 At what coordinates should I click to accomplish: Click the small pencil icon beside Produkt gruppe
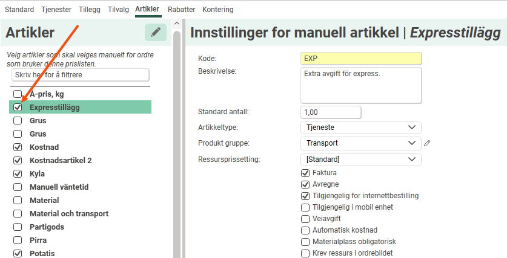pyautogui.click(x=427, y=143)
